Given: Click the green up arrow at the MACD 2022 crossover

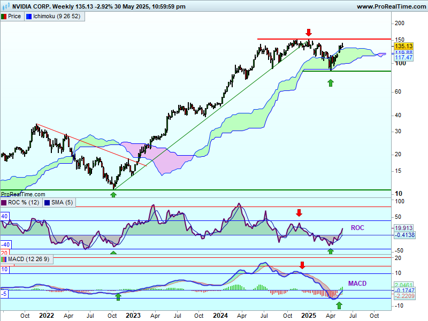Looking at the screenshot, I should coord(118,296).
